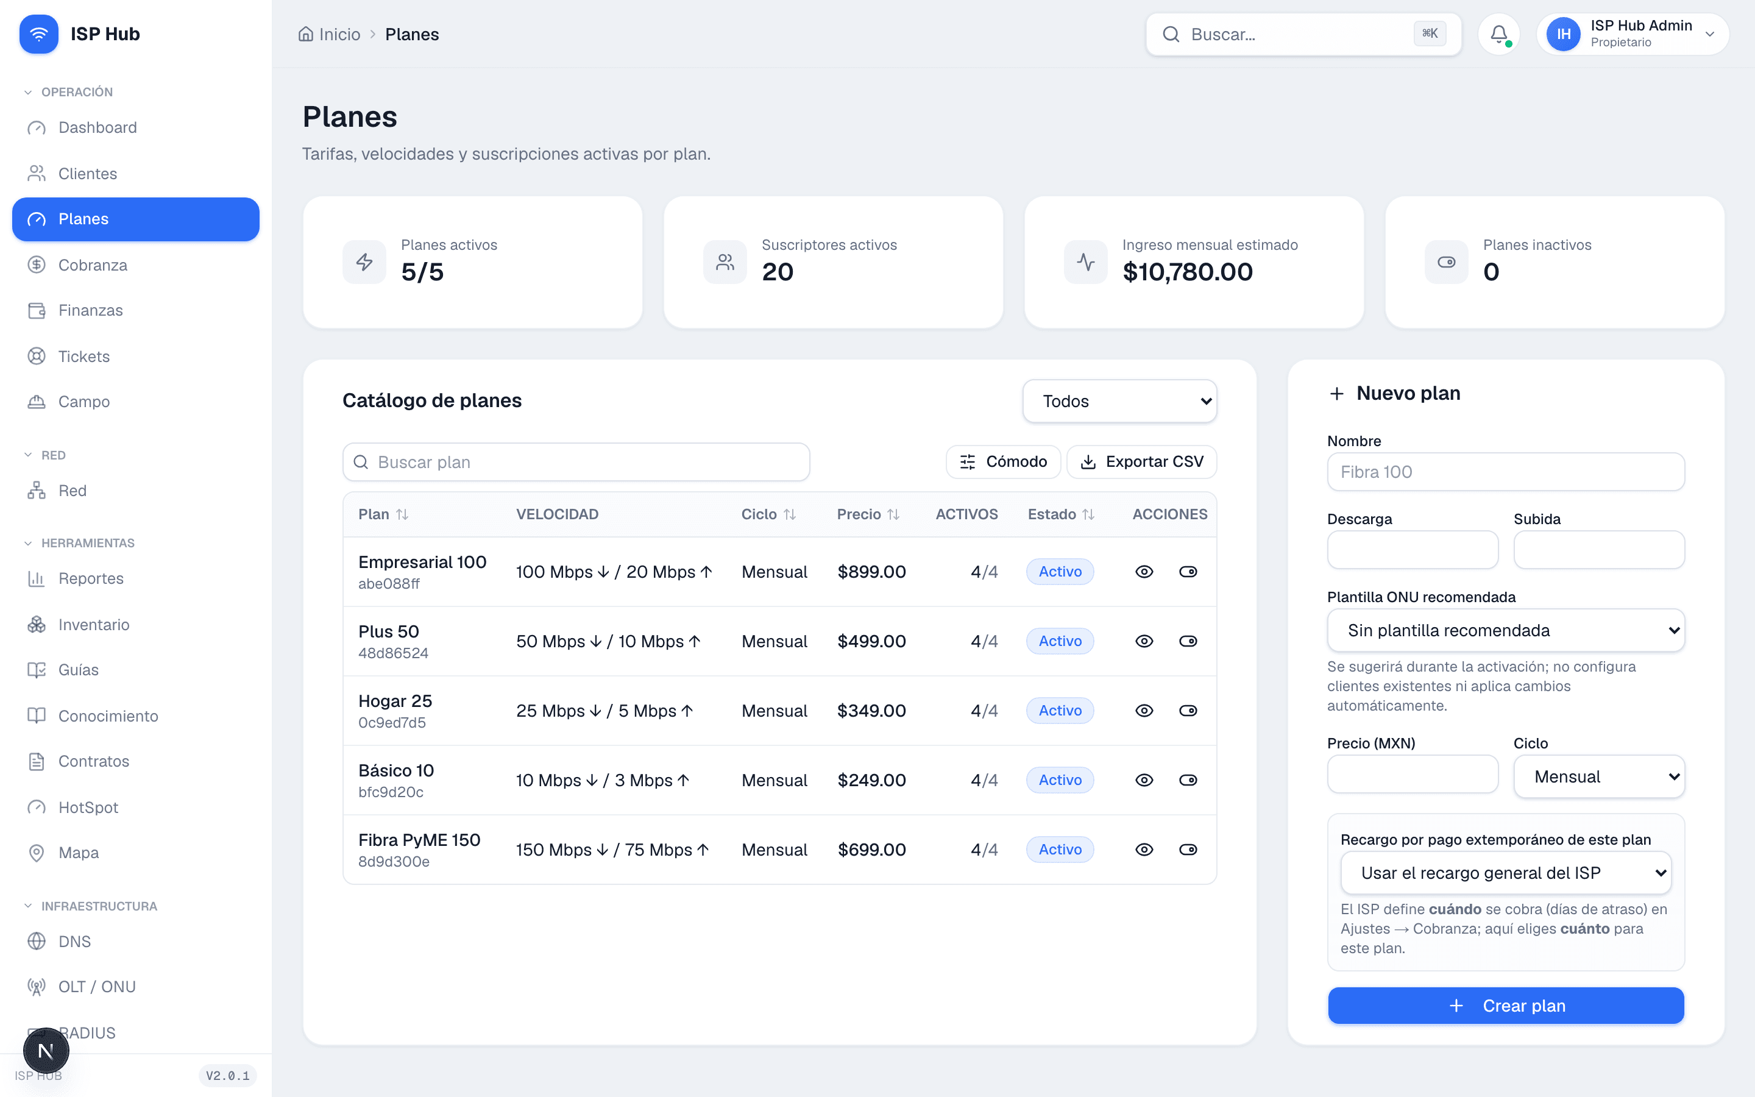Sort by Estado column arrows

[x=1088, y=514]
